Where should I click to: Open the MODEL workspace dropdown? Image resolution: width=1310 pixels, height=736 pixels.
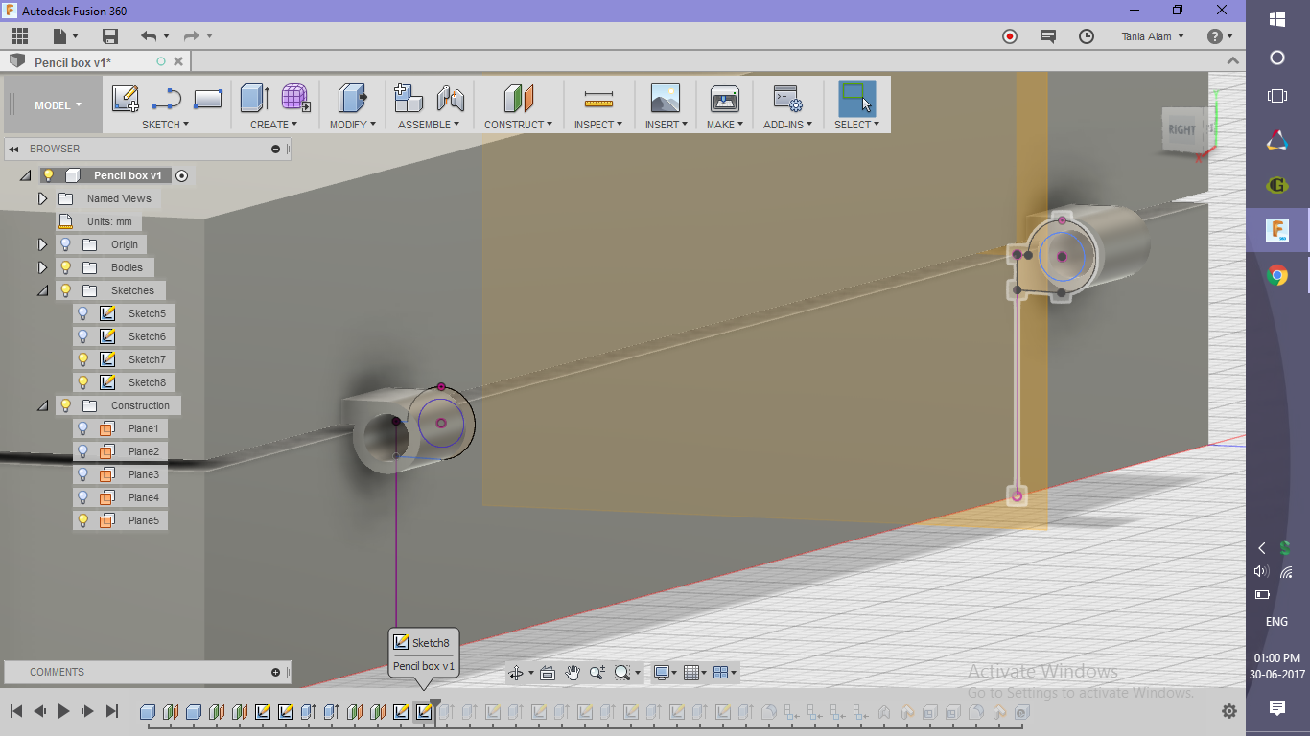[x=58, y=105]
